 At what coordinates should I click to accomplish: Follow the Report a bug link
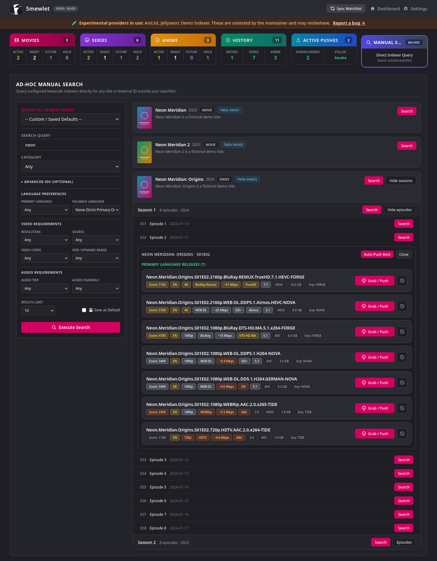[x=349, y=23]
